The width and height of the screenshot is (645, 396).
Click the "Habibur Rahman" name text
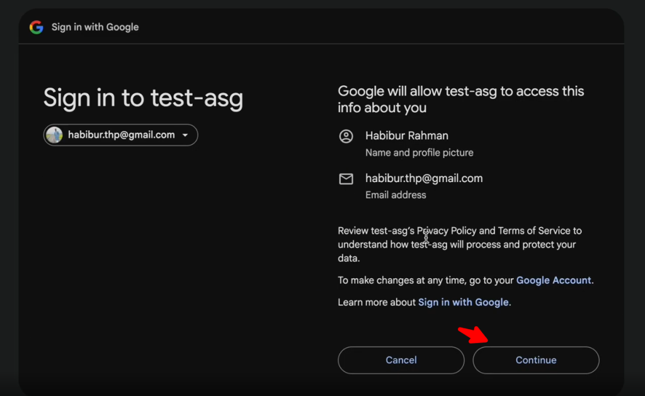(407, 136)
